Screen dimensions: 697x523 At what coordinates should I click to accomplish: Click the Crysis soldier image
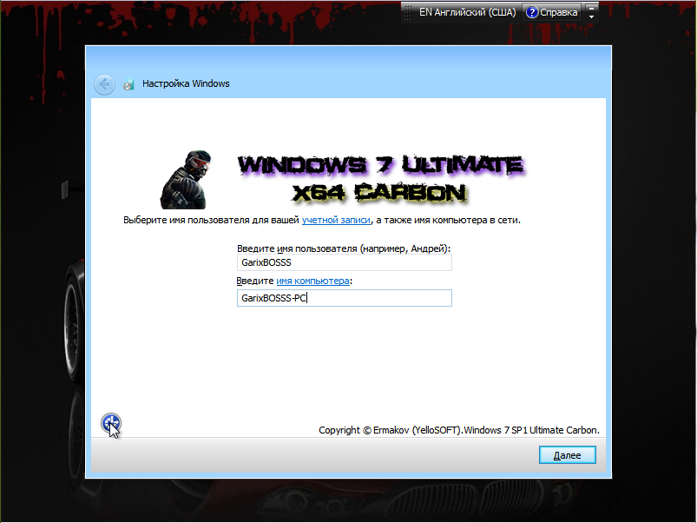point(186,180)
